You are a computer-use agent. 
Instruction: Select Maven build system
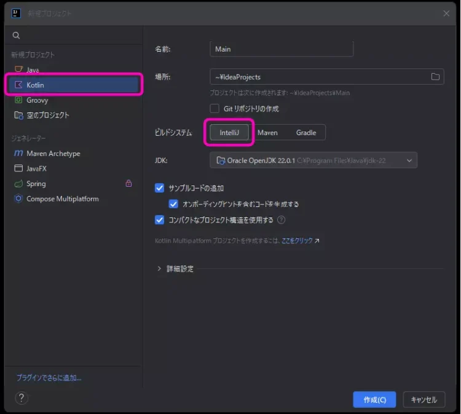[267, 133]
